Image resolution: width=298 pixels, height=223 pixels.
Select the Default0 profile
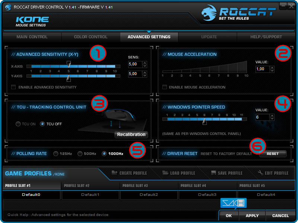tap(31, 195)
